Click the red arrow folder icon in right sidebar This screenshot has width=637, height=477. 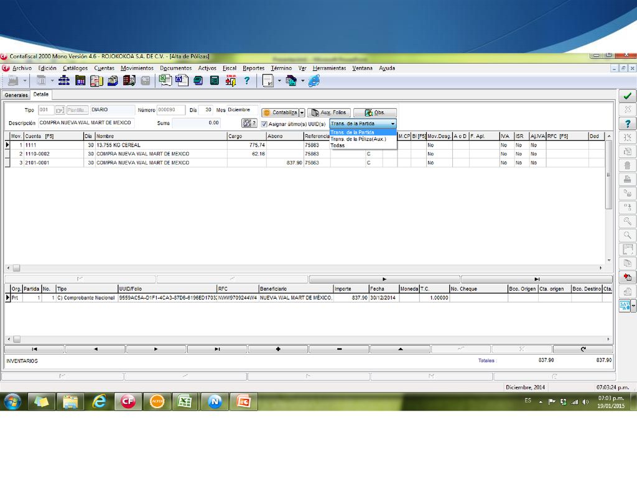(x=627, y=277)
